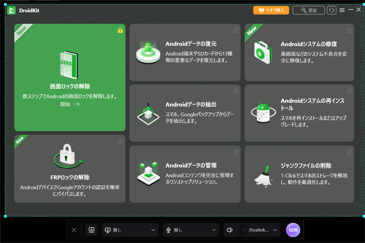Open the hamburger menu in title bar
The image size is (365, 243).
pyautogui.click(x=342, y=10)
